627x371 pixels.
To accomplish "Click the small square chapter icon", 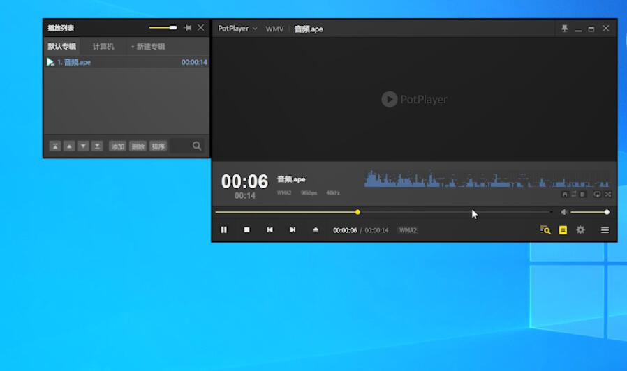I will coord(582,195).
